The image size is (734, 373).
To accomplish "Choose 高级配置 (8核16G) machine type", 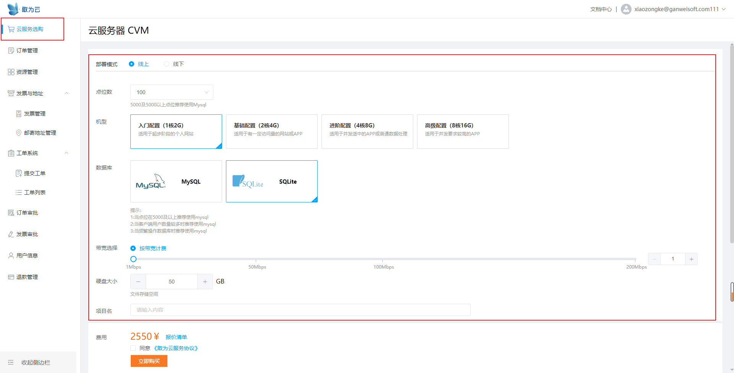I will point(463,132).
